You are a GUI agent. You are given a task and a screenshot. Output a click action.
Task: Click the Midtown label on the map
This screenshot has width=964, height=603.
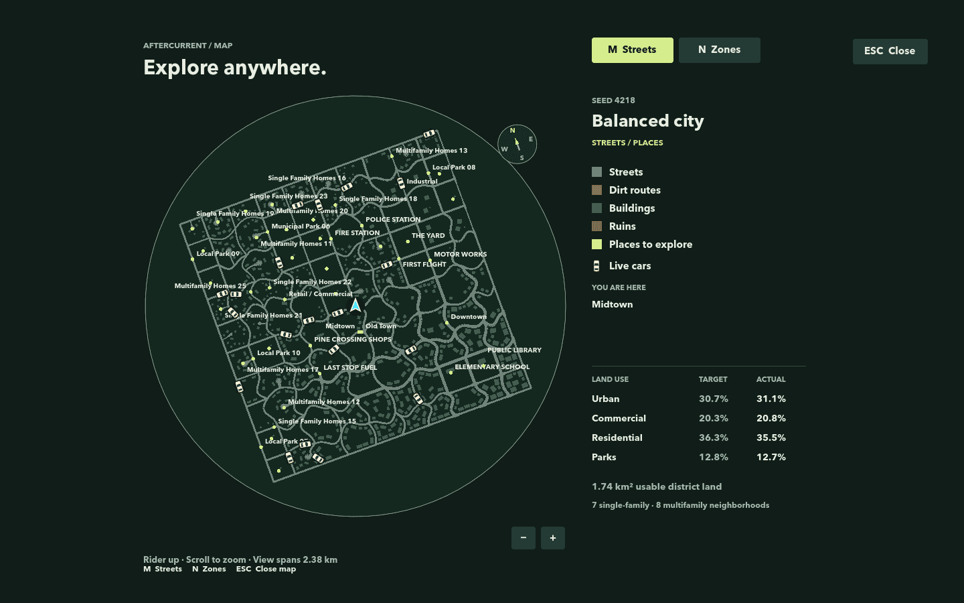tap(340, 326)
